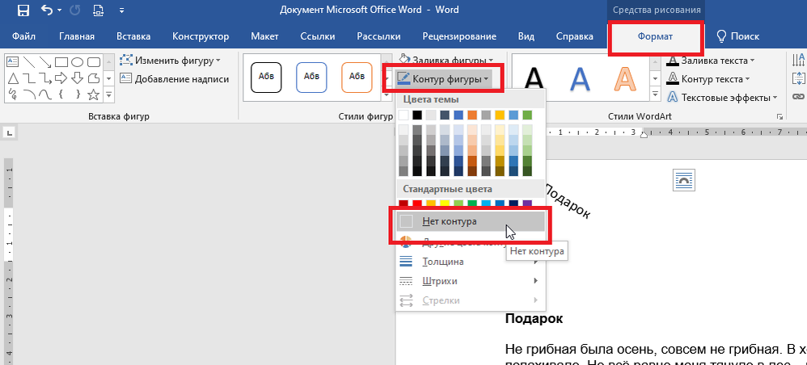Select the oval shape
The height and width of the screenshot is (365, 807).
pos(77,62)
